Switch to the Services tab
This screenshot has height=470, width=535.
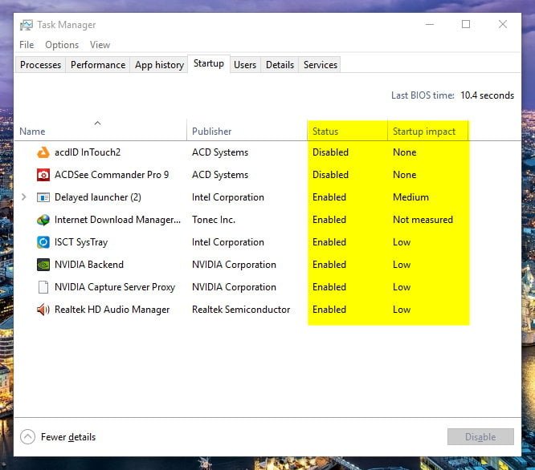pyautogui.click(x=321, y=65)
